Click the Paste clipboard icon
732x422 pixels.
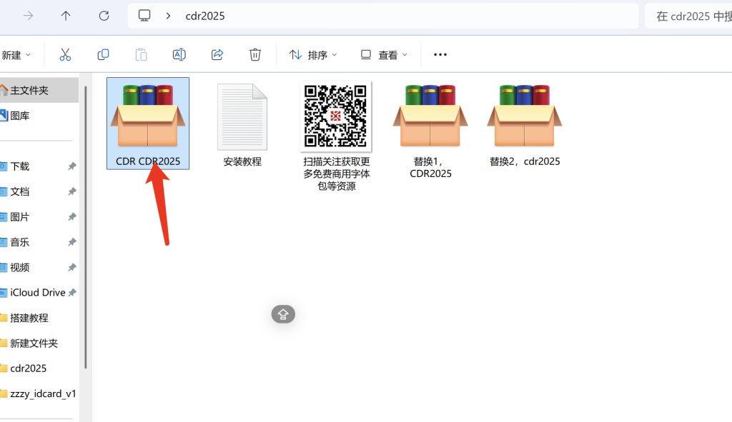tap(141, 54)
